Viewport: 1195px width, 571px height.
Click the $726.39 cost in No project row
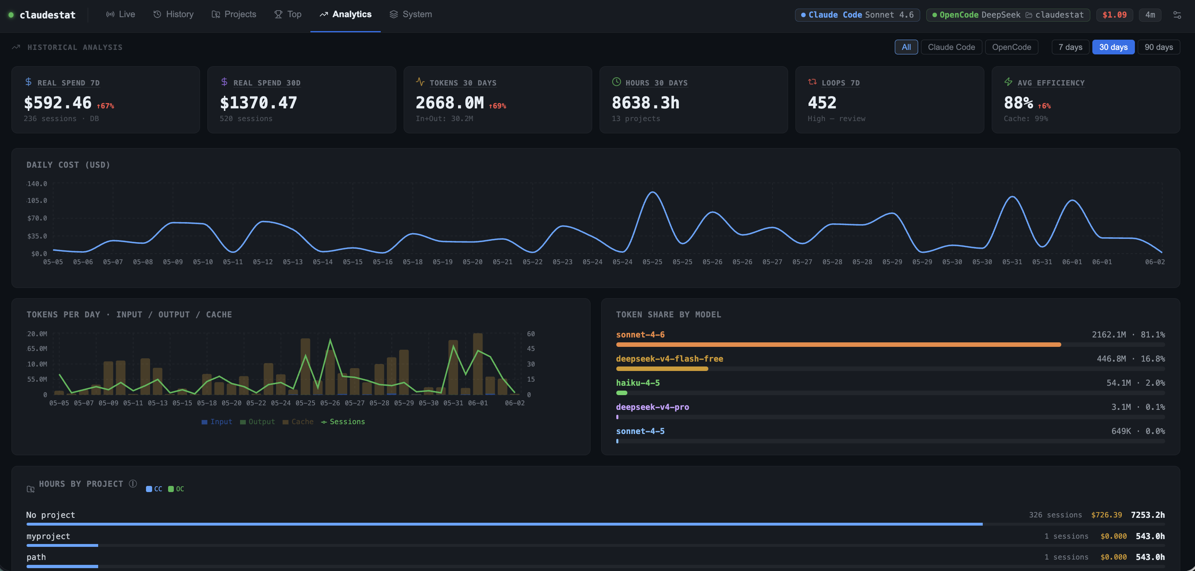(x=1106, y=515)
